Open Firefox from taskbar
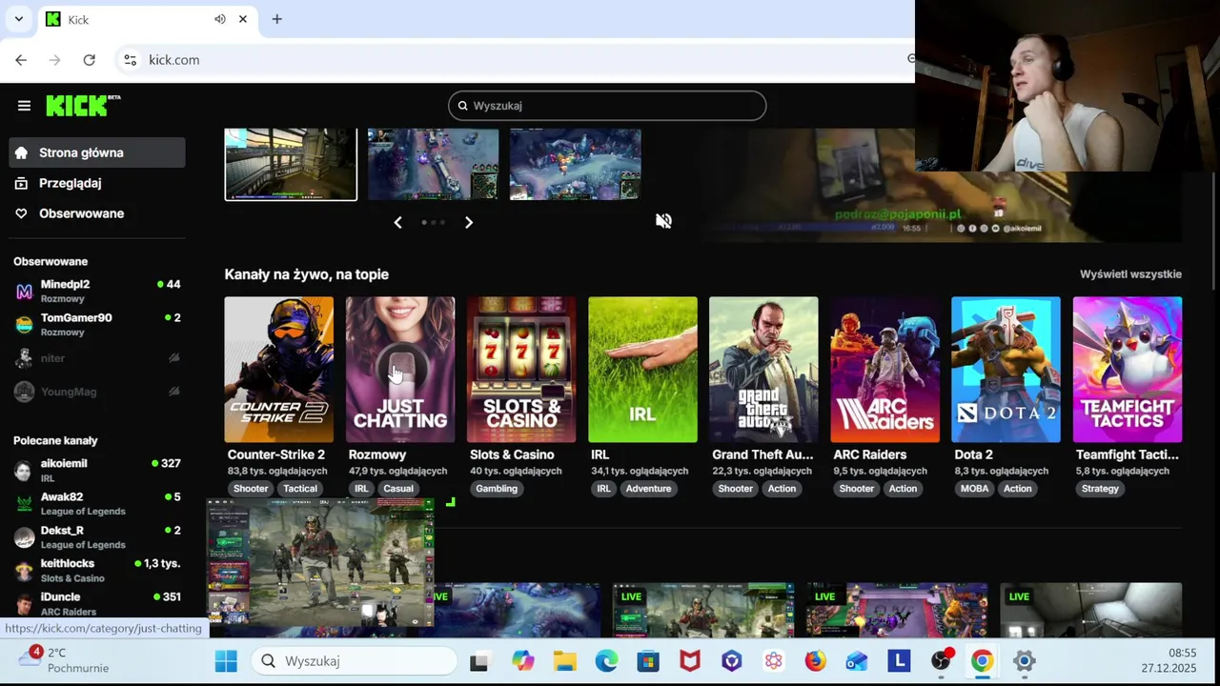Image resolution: width=1220 pixels, height=686 pixels. (815, 661)
